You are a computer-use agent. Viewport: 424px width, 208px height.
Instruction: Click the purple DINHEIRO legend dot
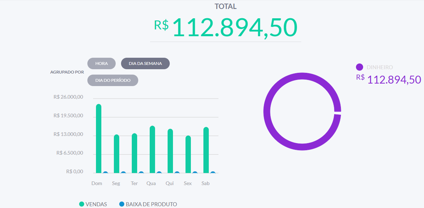point(360,67)
